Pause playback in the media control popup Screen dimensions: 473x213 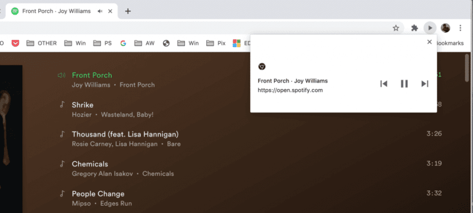[404, 84]
